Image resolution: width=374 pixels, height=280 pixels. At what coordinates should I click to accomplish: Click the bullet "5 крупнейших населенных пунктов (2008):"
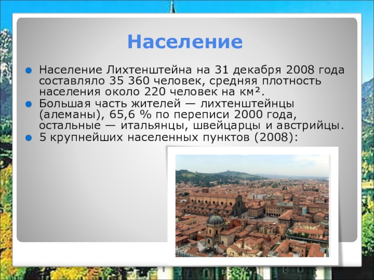169,137
